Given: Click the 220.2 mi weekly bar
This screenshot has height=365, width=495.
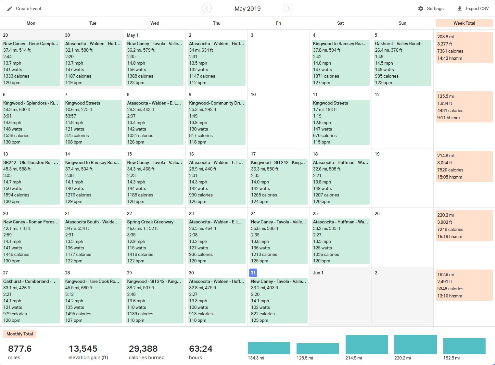Looking at the screenshot, I should point(415,345).
